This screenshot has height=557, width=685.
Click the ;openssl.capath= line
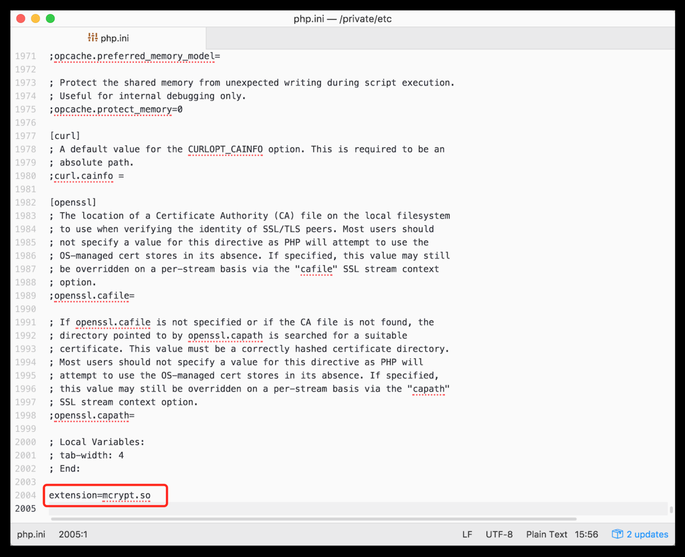click(x=92, y=415)
